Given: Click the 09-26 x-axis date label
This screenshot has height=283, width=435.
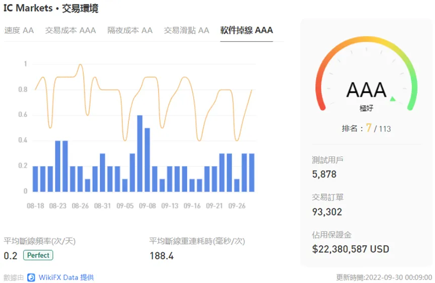Looking at the screenshot, I should coord(237,206).
